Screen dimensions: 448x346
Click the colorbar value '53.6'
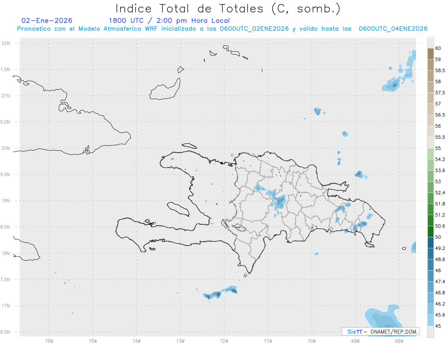(440, 171)
